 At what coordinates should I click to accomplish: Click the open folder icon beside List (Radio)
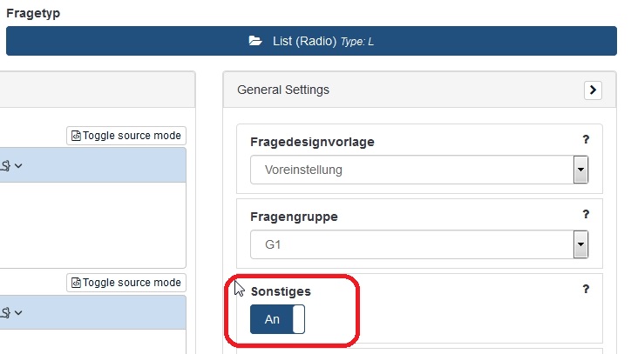(x=255, y=41)
